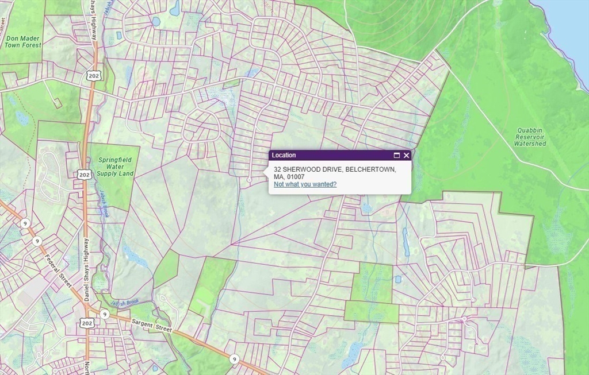Click the Route 9 shield at bottom map edge
The image size is (589, 375).
(234, 359)
